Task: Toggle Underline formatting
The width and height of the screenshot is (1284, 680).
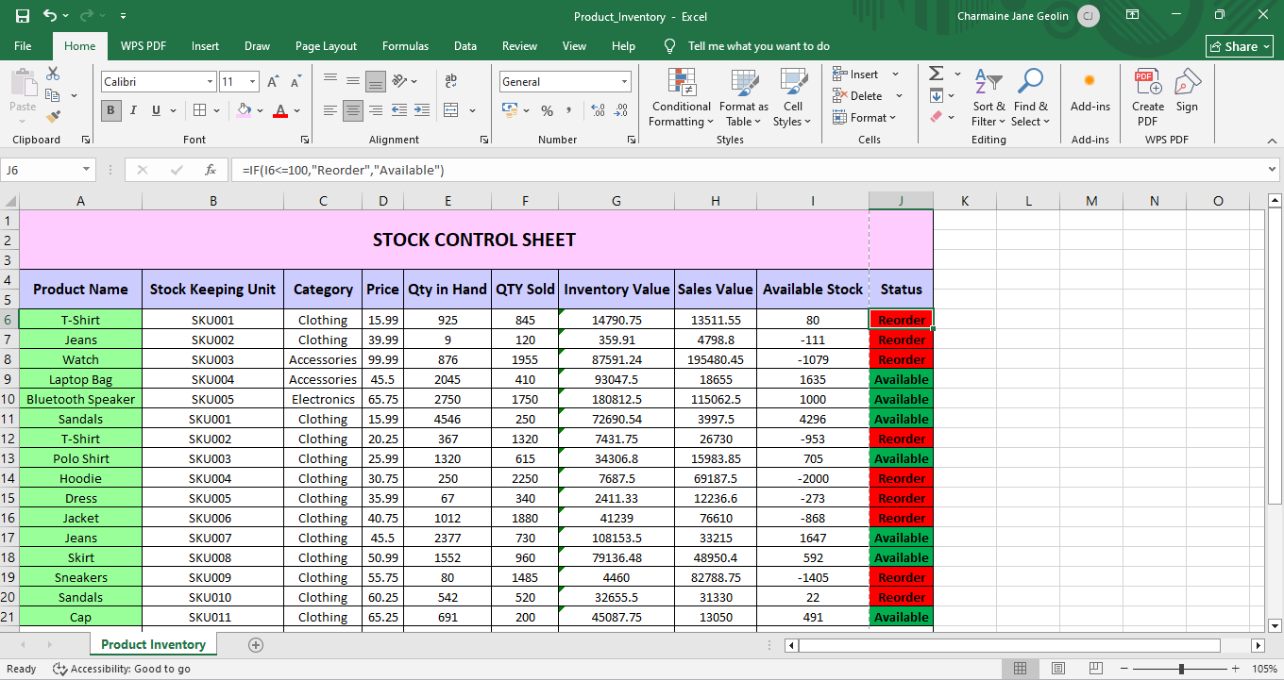Action: 157,110
